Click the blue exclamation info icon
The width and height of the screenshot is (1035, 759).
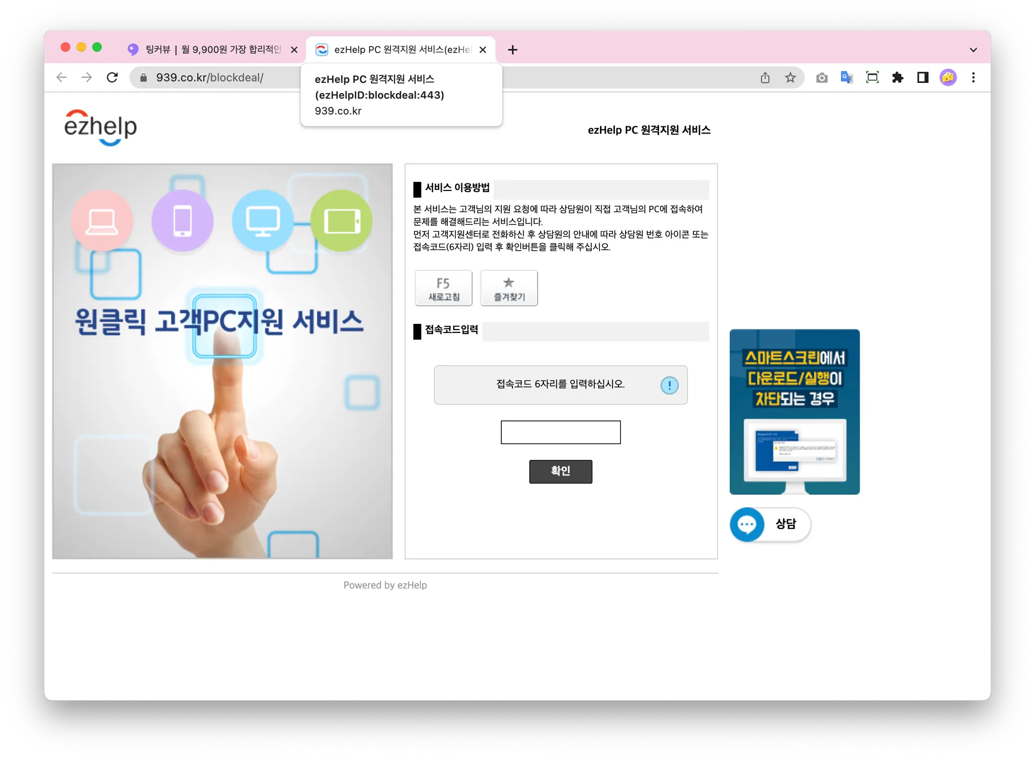(x=669, y=386)
